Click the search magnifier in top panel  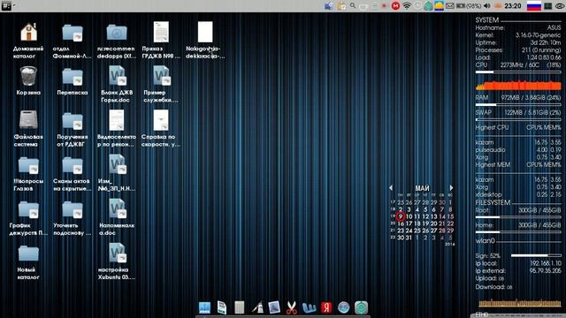pyautogui.click(x=353, y=6)
